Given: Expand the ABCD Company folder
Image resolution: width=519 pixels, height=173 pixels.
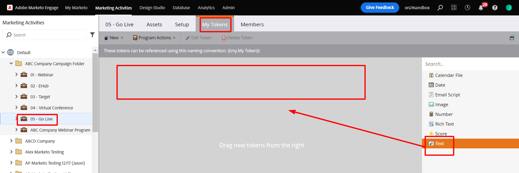Looking at the screenshot, I should coord(11,141).
